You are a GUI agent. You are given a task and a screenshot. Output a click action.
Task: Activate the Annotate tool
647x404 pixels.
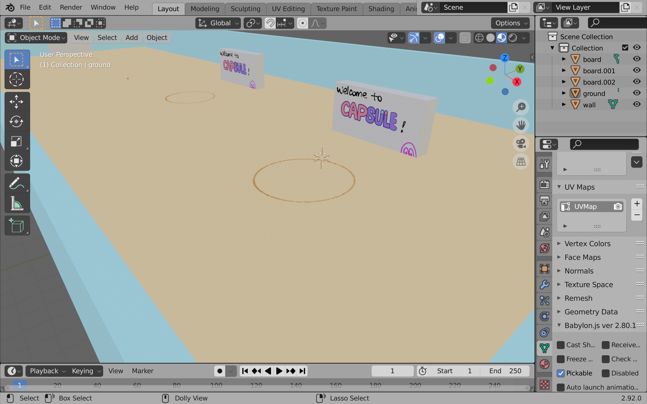(x=17, y=184)
